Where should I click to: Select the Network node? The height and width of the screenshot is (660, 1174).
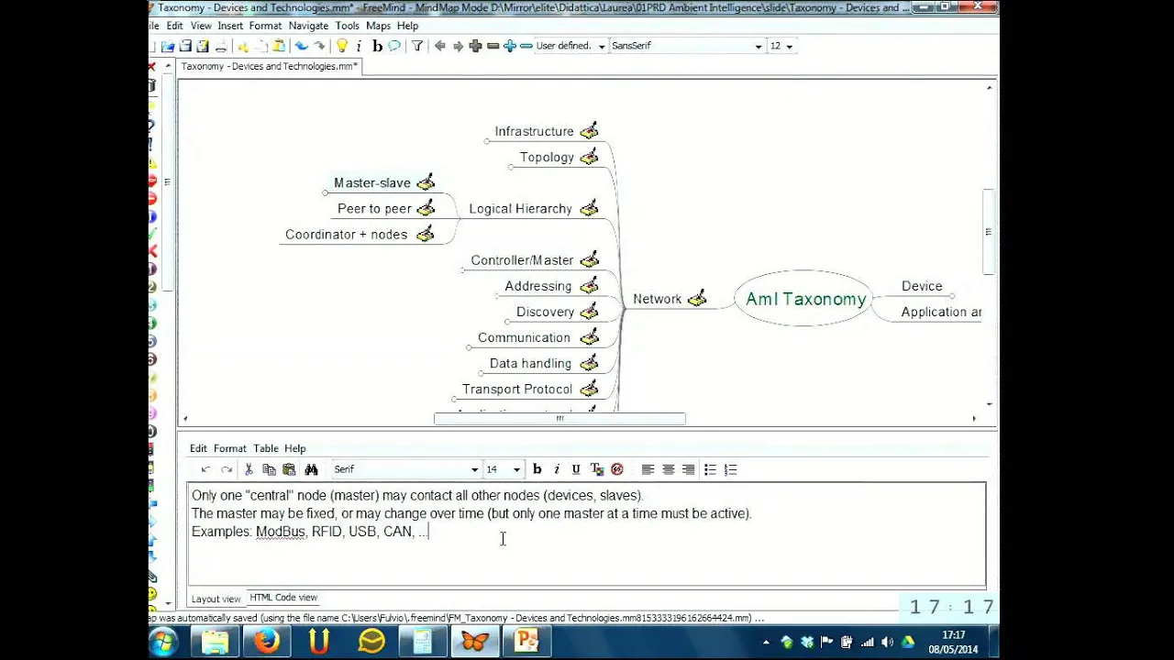click(658, 299)
